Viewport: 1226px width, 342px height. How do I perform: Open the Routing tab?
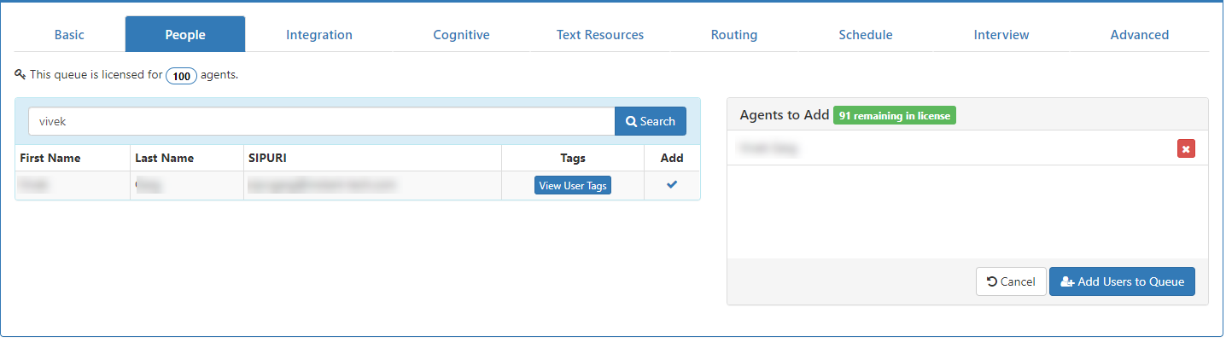click(x=734, y=35)
